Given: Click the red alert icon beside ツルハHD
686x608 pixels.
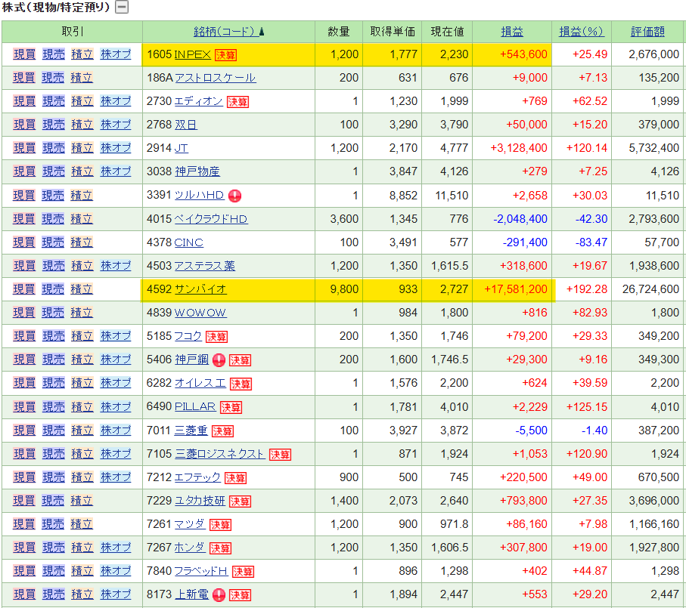Looking at the screenshot, I should coord(235,196).
